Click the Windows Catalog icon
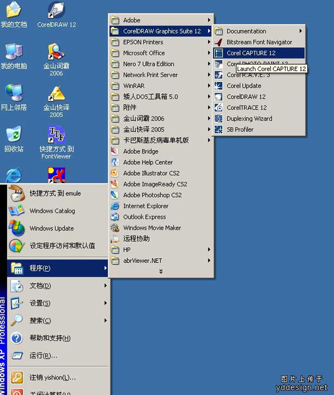334x395 pixels. 17,210
